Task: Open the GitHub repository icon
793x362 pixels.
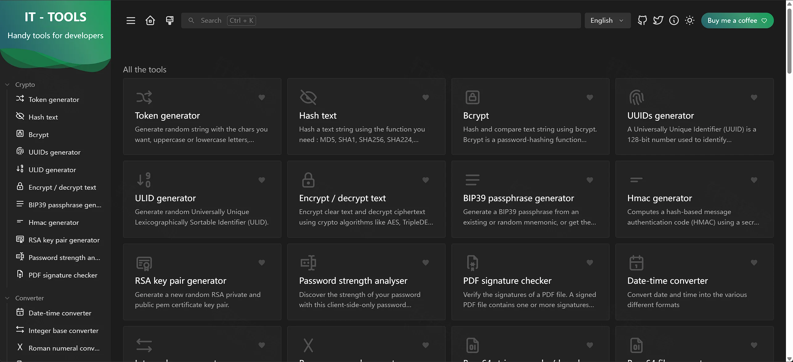Action: 642,20
